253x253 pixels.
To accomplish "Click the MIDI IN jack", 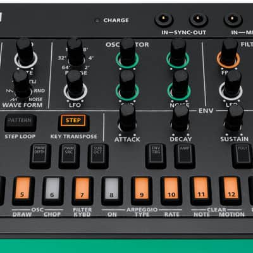I will 232,20.
